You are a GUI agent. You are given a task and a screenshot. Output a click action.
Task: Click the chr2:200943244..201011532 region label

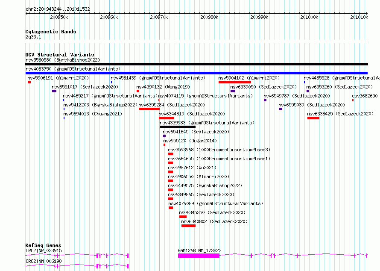[x=58, y=9]
